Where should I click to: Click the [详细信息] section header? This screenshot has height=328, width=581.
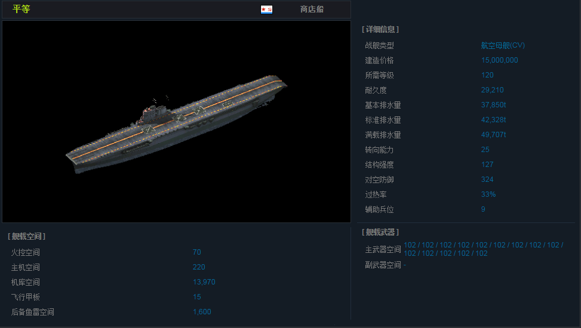380,29
